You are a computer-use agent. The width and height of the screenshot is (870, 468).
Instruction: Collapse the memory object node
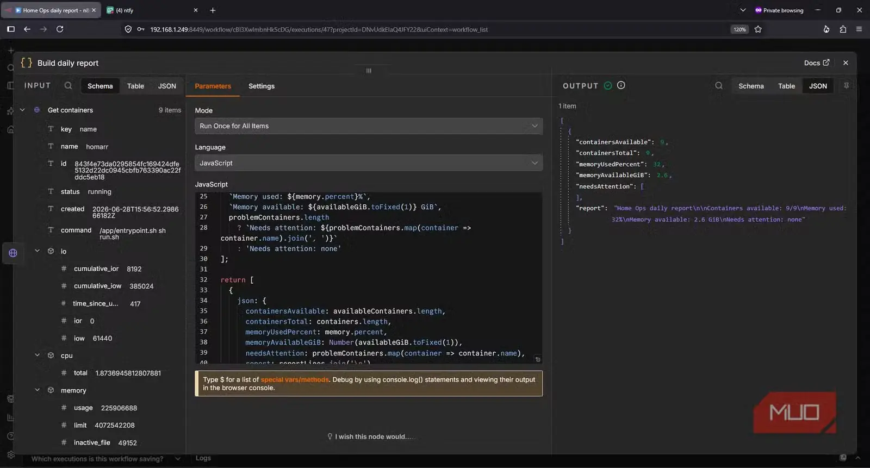(37, 390)
